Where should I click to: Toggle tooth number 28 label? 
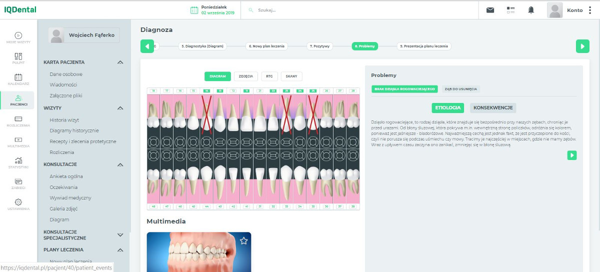(x=353, y=91)
